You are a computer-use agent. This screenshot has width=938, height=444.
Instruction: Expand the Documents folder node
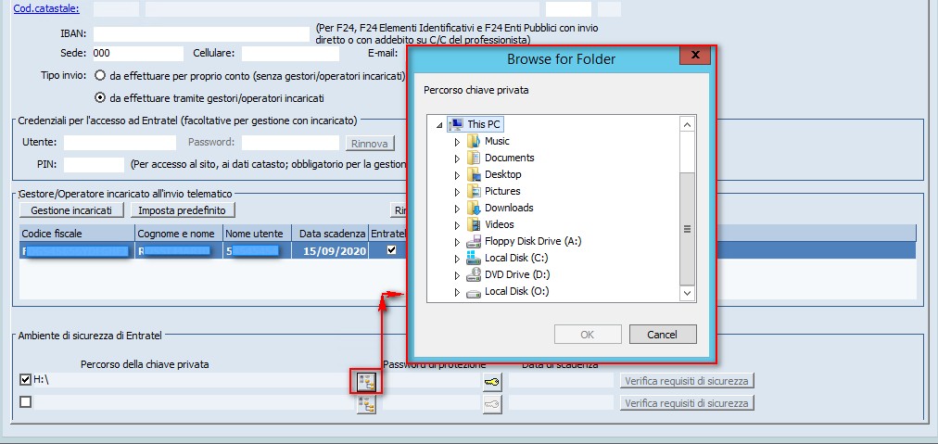458,159
